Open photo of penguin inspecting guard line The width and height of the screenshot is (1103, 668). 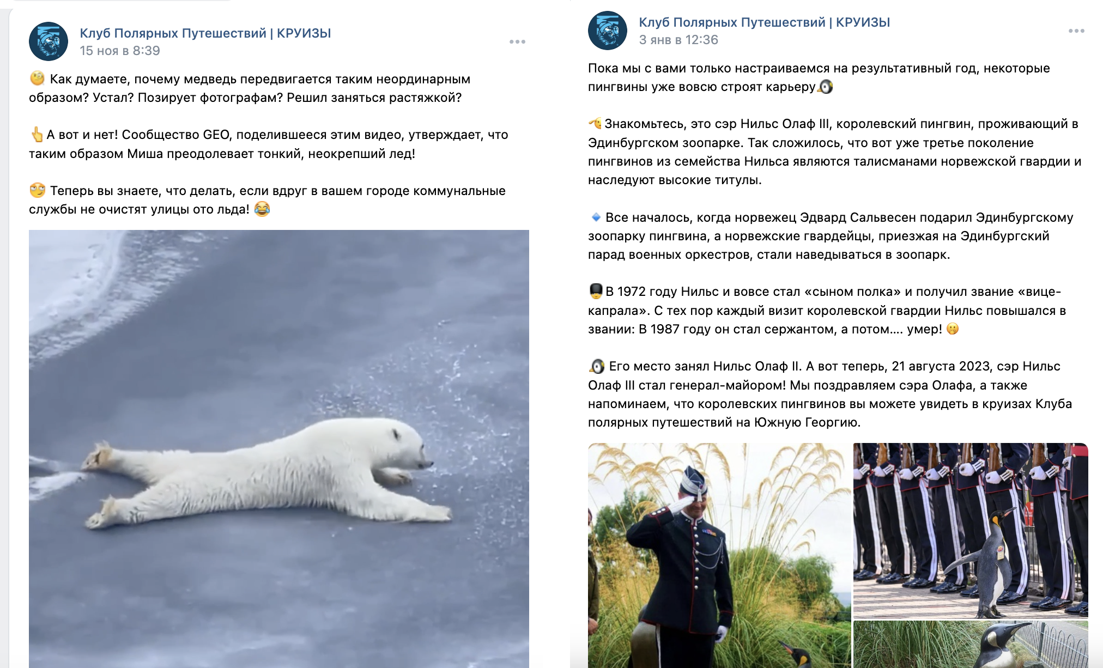click(x=971, y=530)
